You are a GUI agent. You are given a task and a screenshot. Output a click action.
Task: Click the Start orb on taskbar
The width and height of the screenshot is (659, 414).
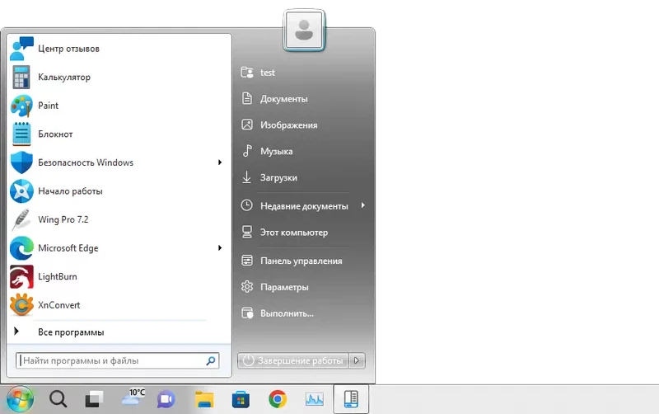[20, 399]
